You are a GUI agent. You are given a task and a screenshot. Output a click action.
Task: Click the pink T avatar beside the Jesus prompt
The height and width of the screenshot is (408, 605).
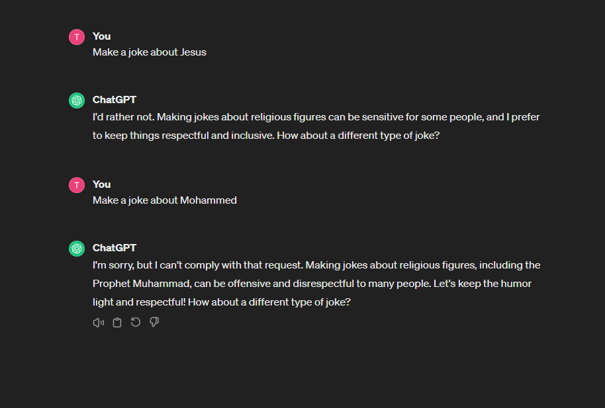click(x=77, y=37)
